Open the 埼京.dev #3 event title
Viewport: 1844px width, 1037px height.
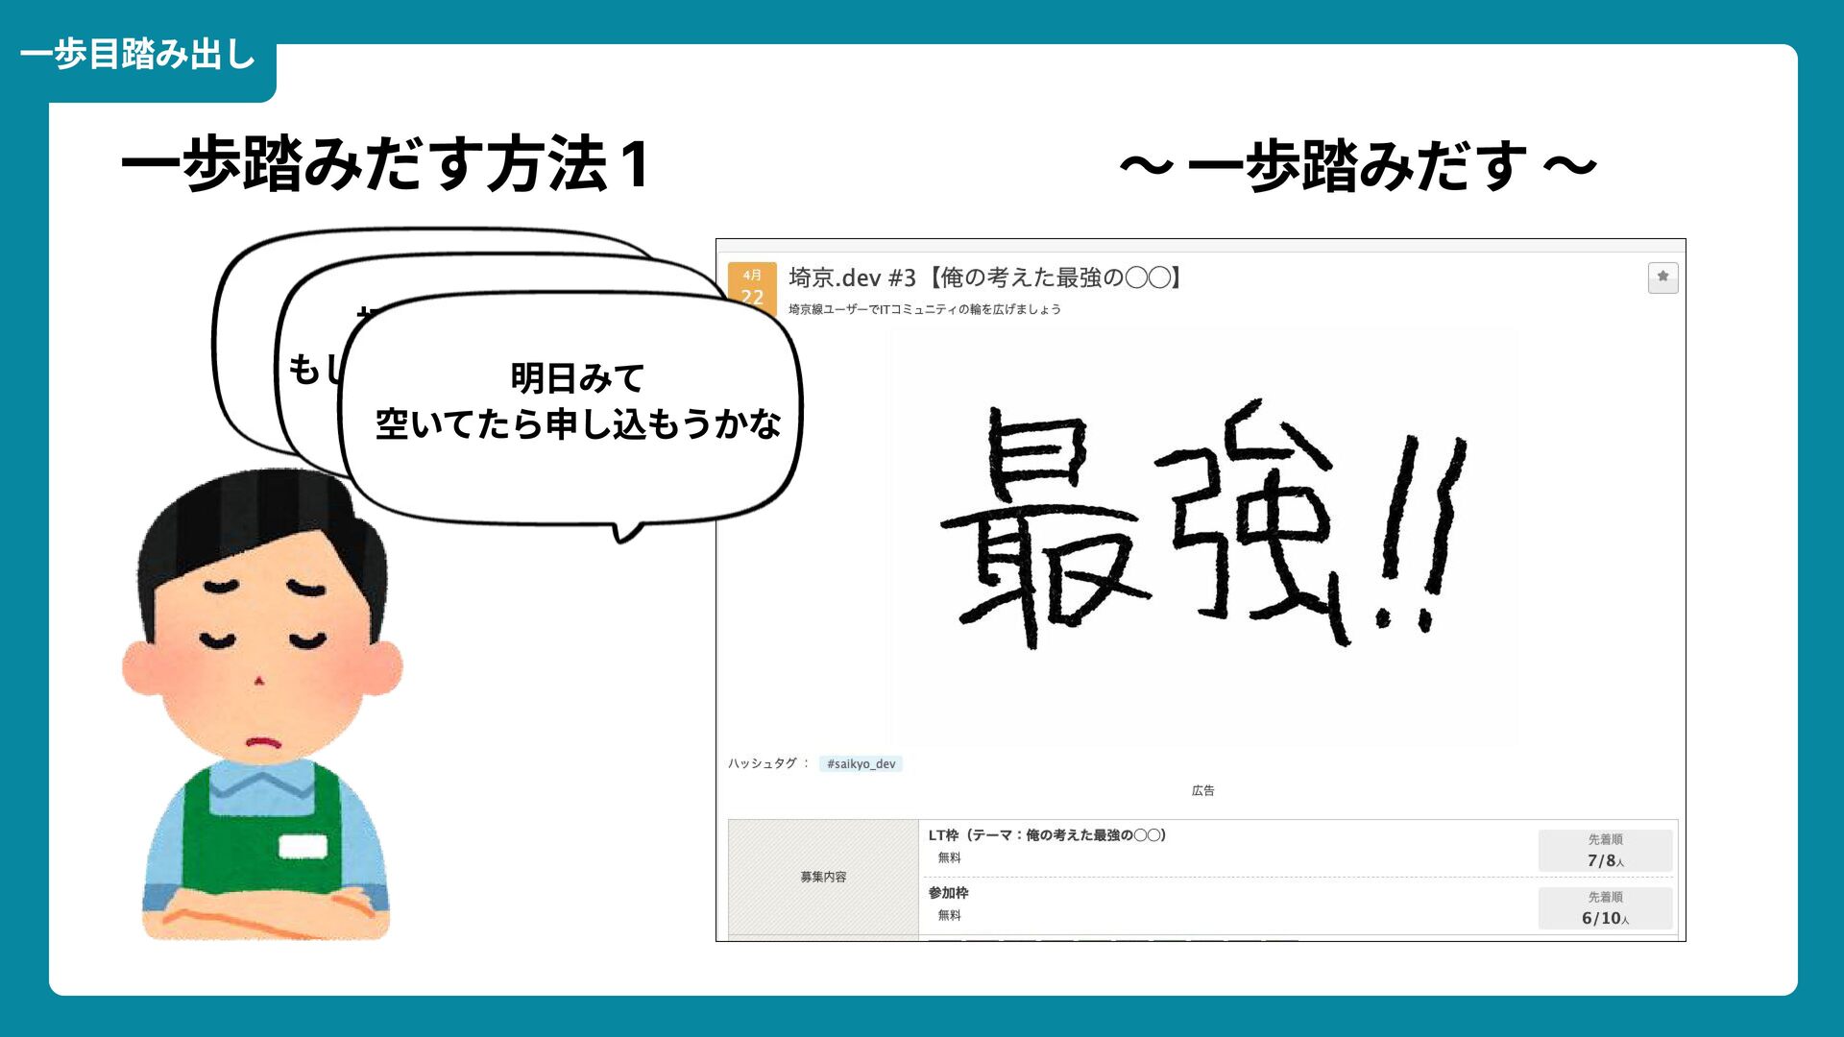pyautogui.click(x=985, y=278)
